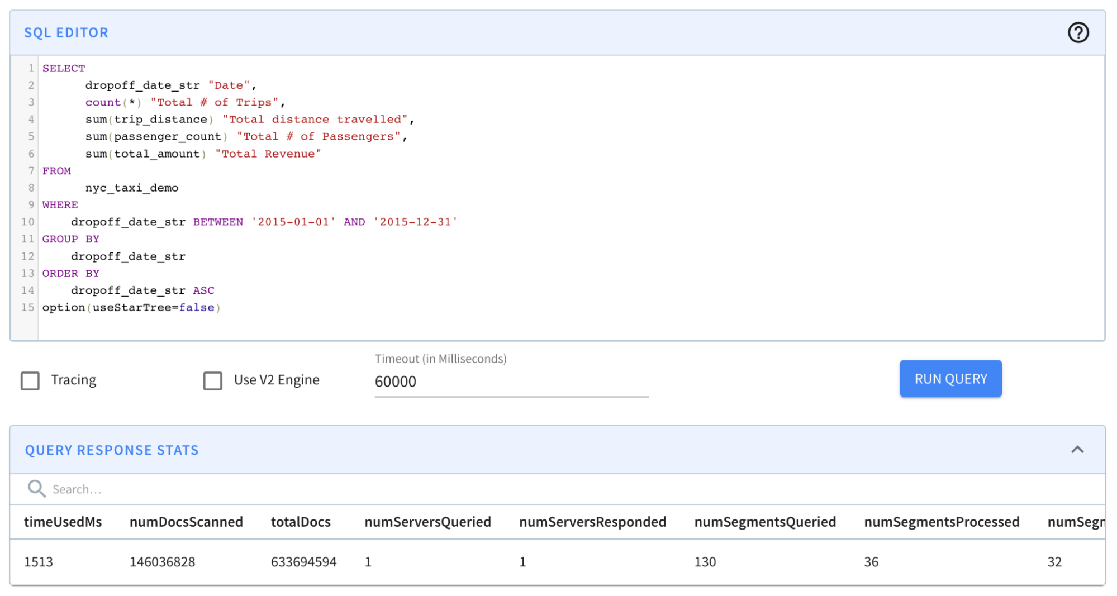Collapse the Query Response Stats panel
Screen dimensions: 1117x596
point(1077,450)
